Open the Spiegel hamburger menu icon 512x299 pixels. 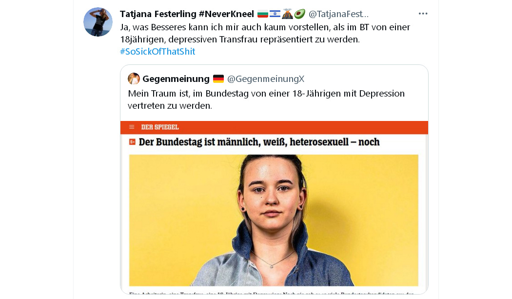click(x=132, y=127)
